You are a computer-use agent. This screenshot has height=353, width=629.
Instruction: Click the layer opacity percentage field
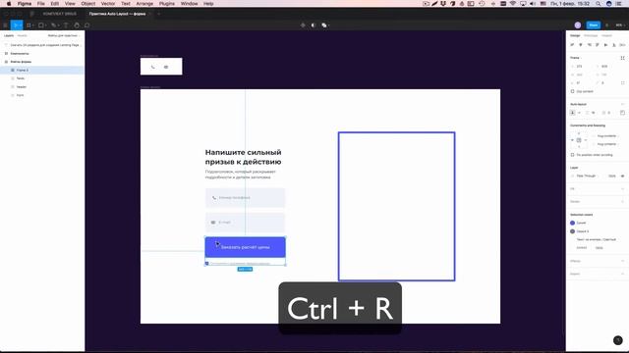[611, 176]
